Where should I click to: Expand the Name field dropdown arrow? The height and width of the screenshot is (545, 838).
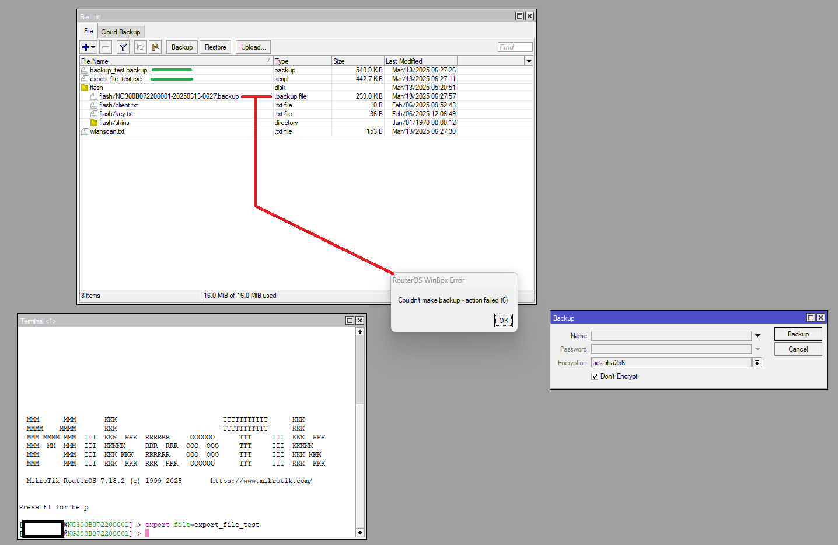coord(757,336)
